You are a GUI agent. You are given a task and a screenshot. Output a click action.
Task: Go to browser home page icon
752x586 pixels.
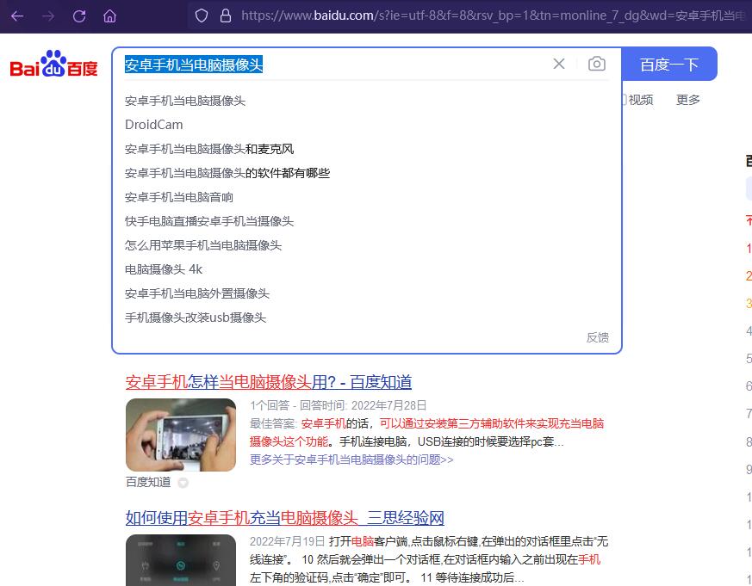pyautogui.click(x=109, y=16)
